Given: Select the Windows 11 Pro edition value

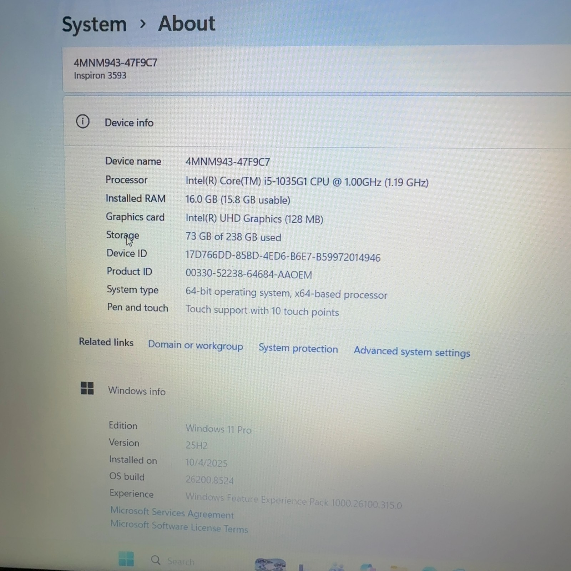Looking at the screenshot, I should pos(219,429).
